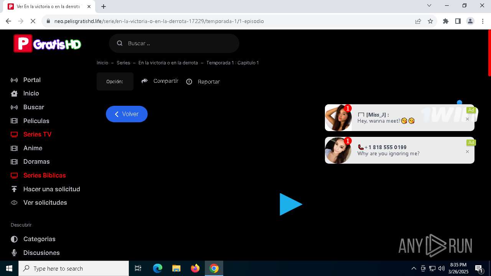491x276 pixels.
Task: Open the tab search dropdown arrow
Action: pyautogui.click(x=429, y=5)
